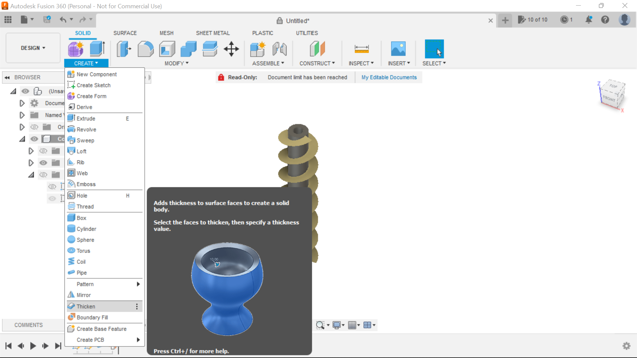Open the MODIFY dropdown

click(x=176, y=63)
